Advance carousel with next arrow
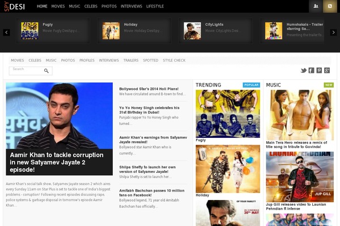340x226 pixels. 333,32
